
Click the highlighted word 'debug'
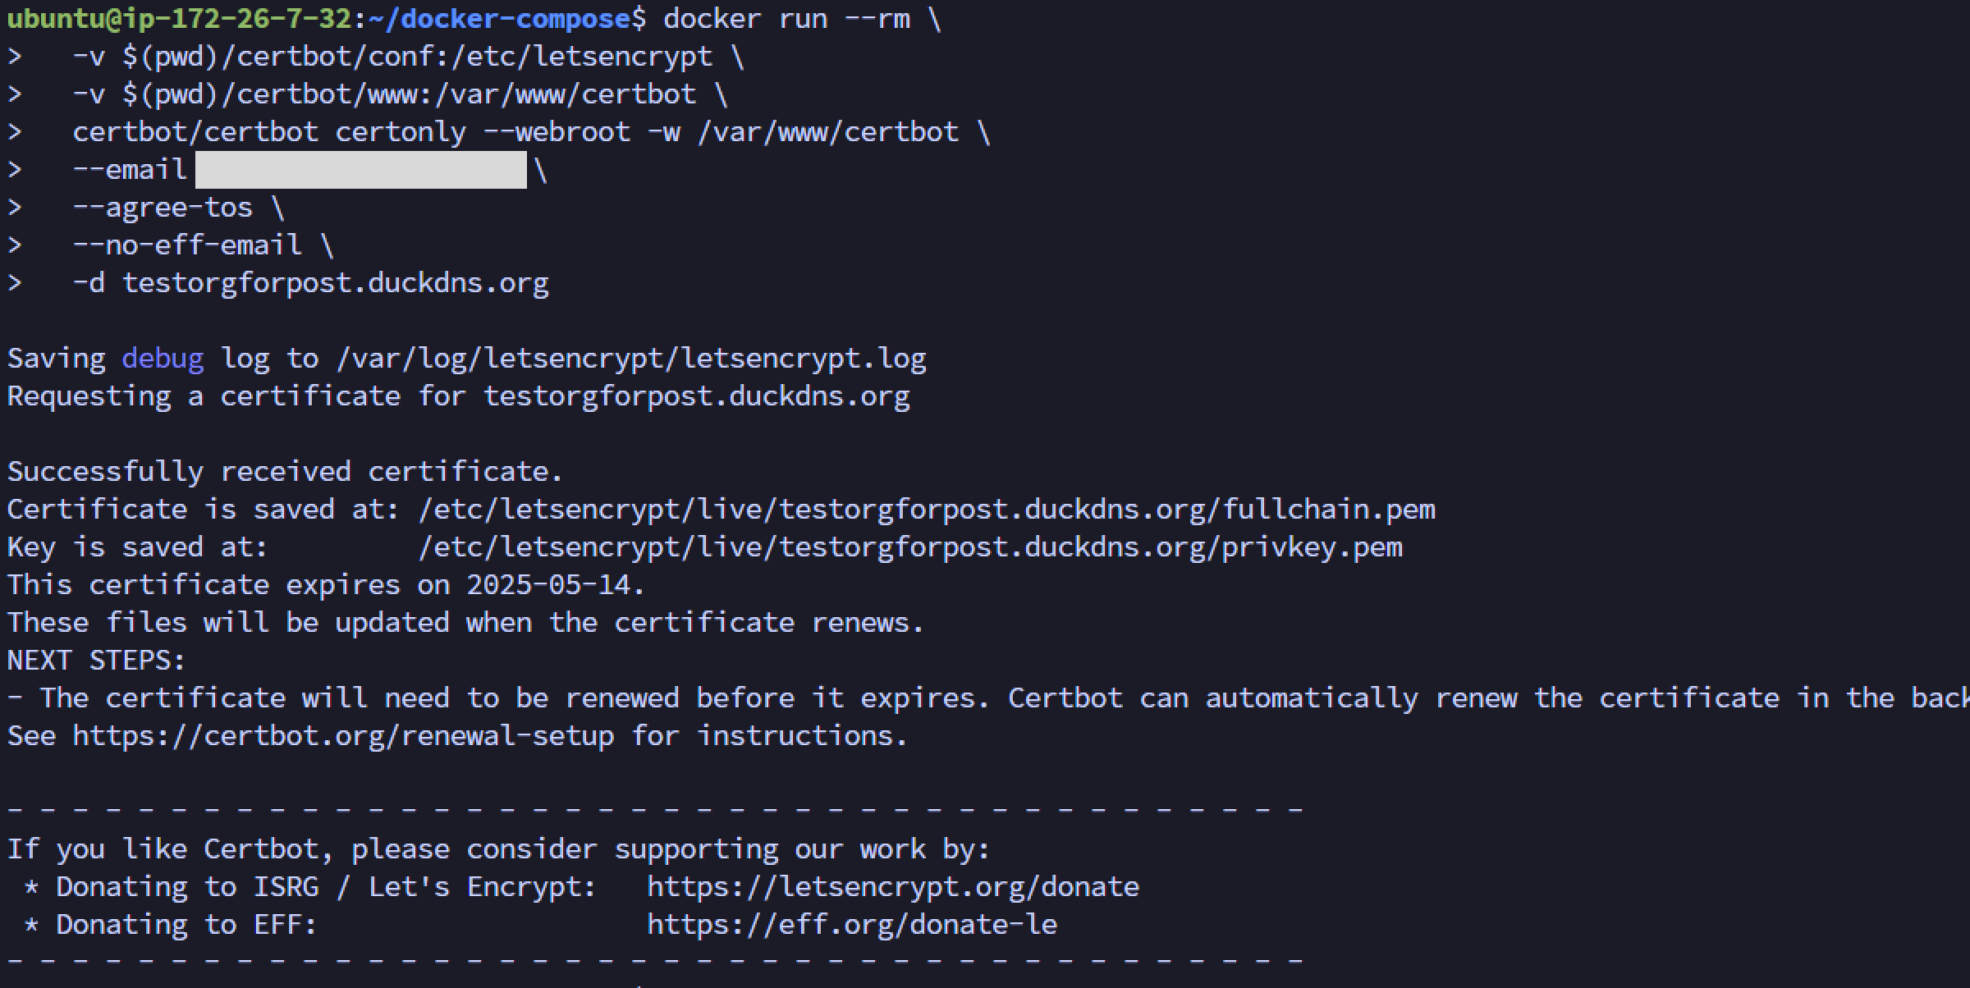tap(163, 359)
